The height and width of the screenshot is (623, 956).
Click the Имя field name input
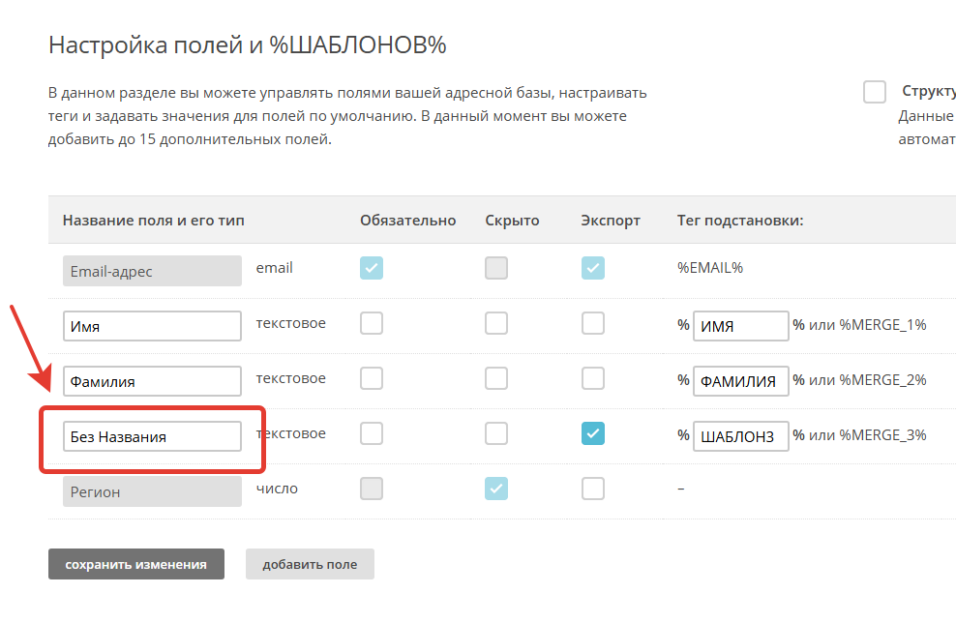point(152,326)
